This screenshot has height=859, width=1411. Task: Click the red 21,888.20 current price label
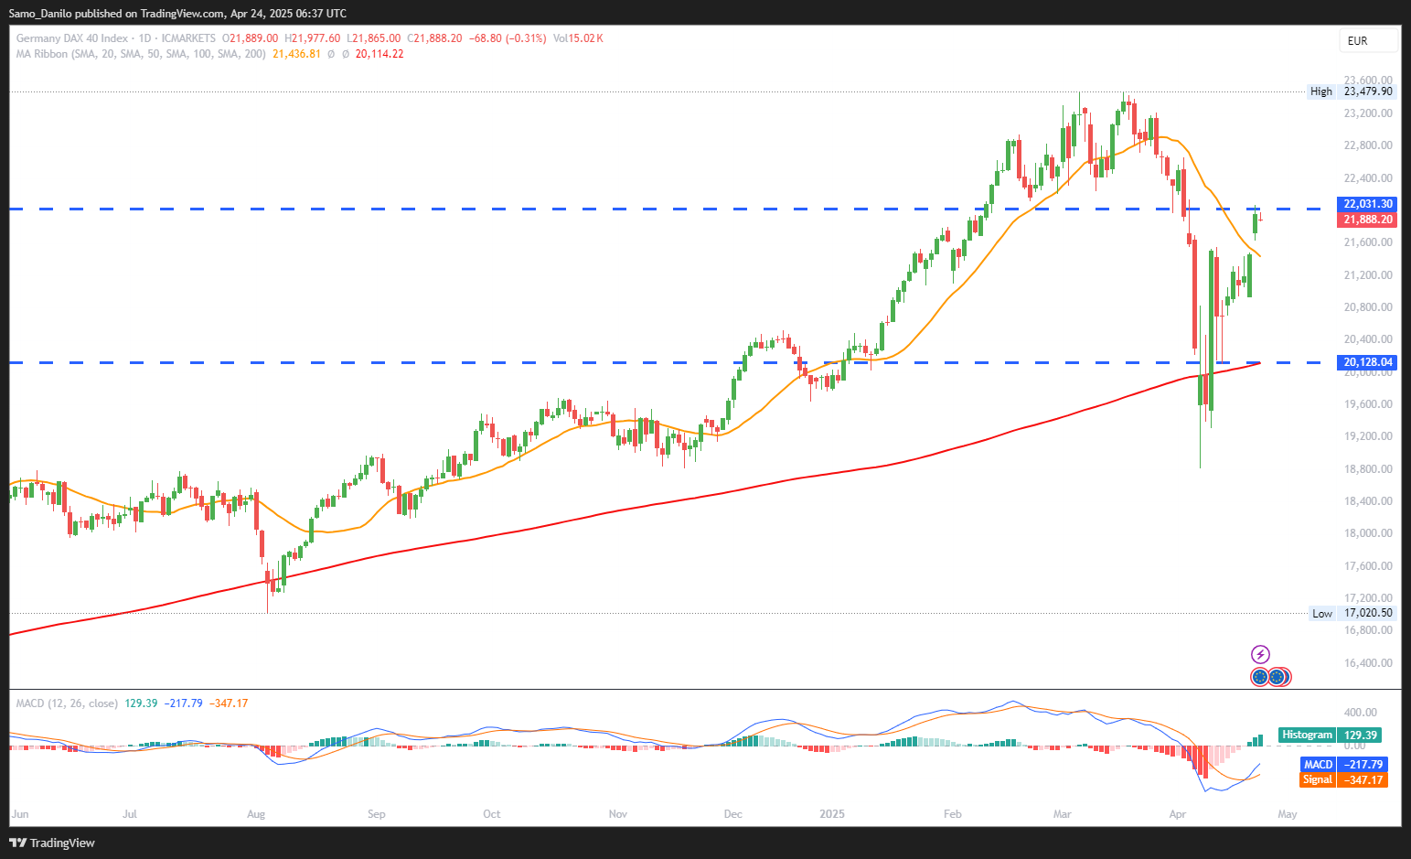[1368, 220]
